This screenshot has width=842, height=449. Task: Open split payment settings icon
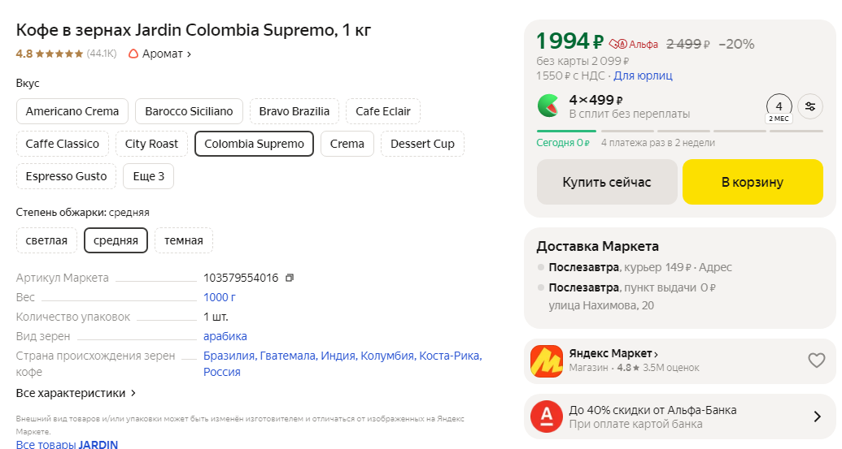coord(809,106)
